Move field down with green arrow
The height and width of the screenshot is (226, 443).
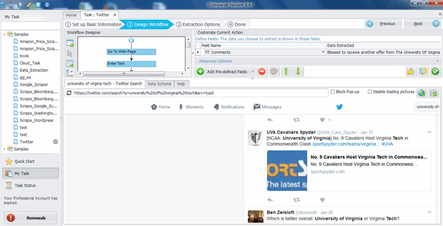[x=298, y=72]
